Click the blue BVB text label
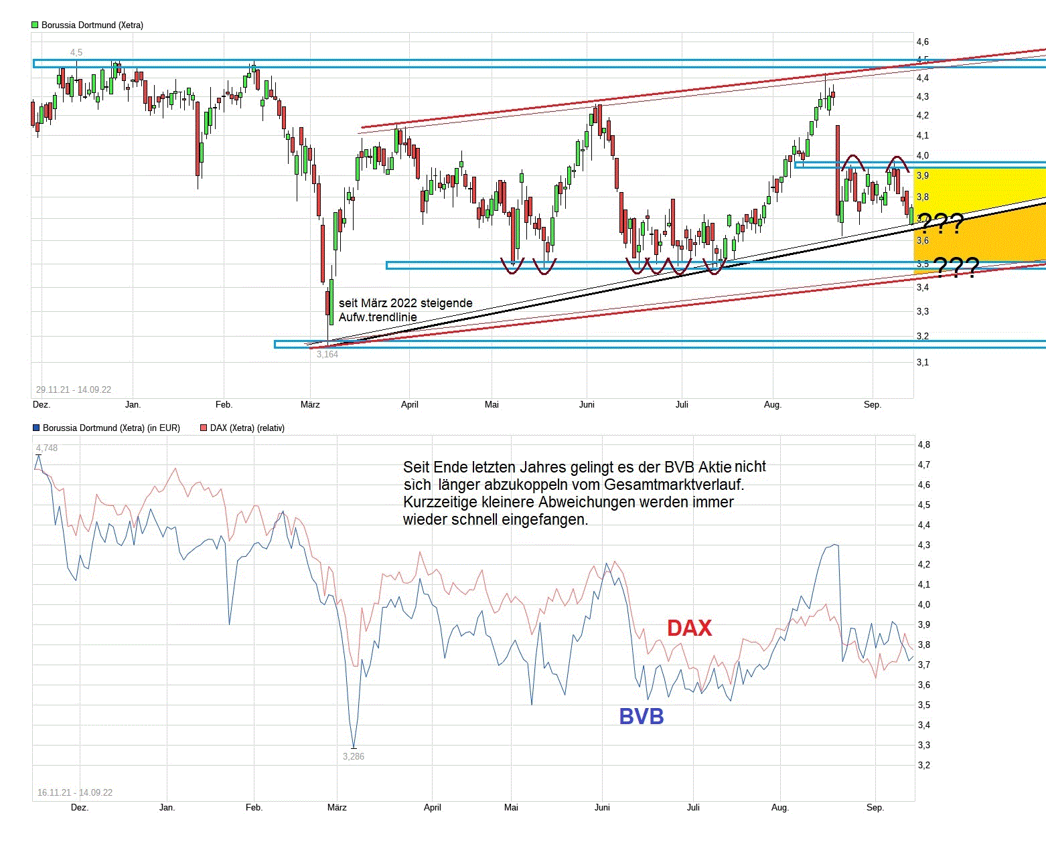1046x862 pixels. tap(642, 715)
